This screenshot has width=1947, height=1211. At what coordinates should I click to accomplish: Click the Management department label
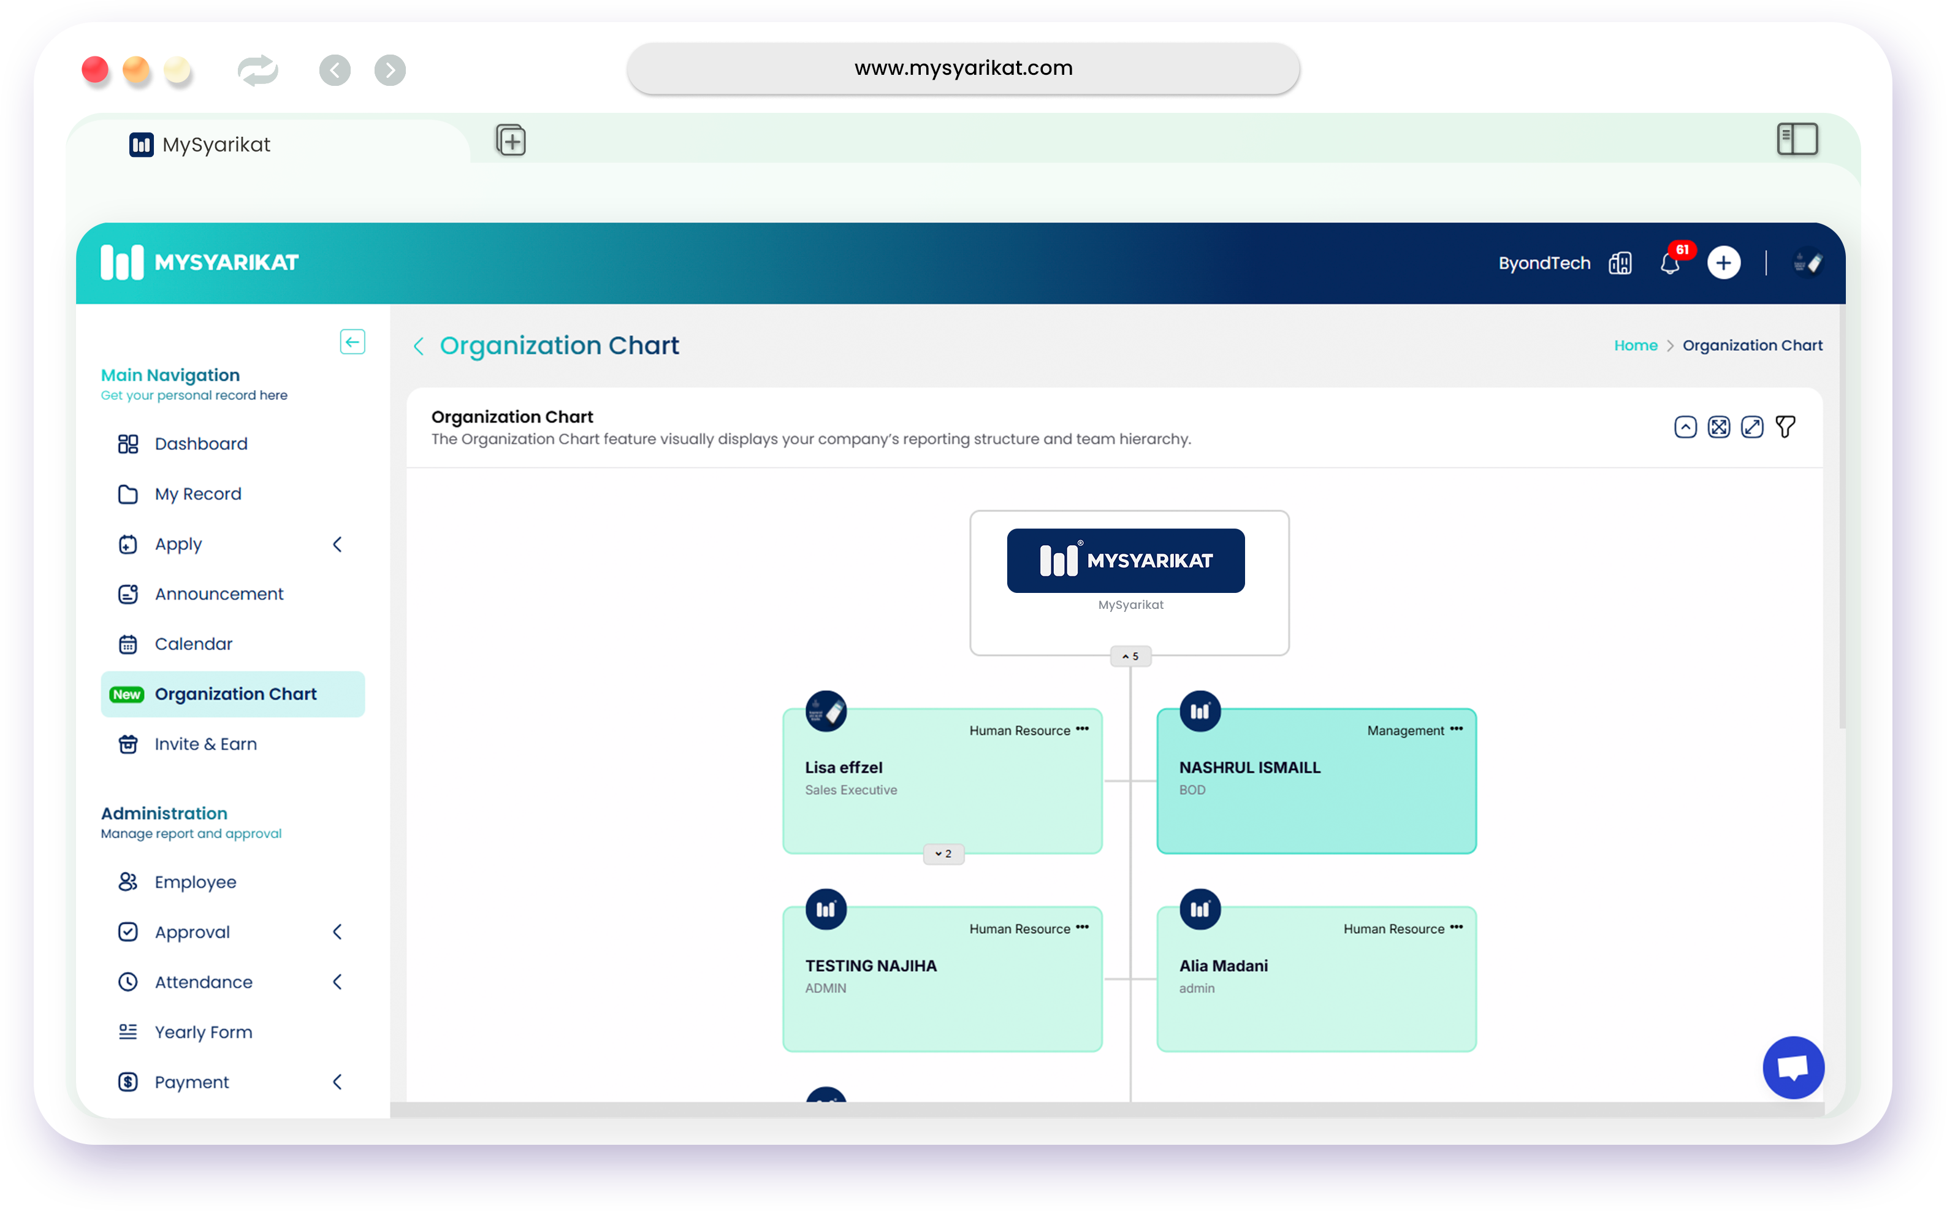[x=1405, y=730]
